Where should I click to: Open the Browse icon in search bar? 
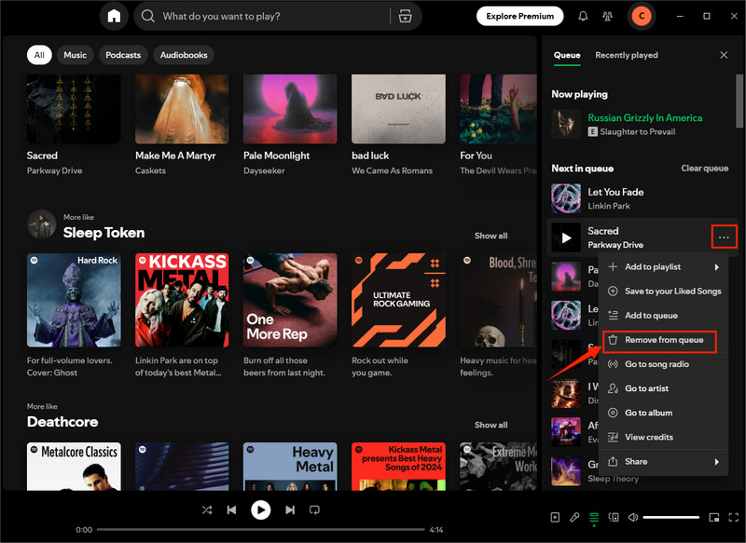click(405, 16)
